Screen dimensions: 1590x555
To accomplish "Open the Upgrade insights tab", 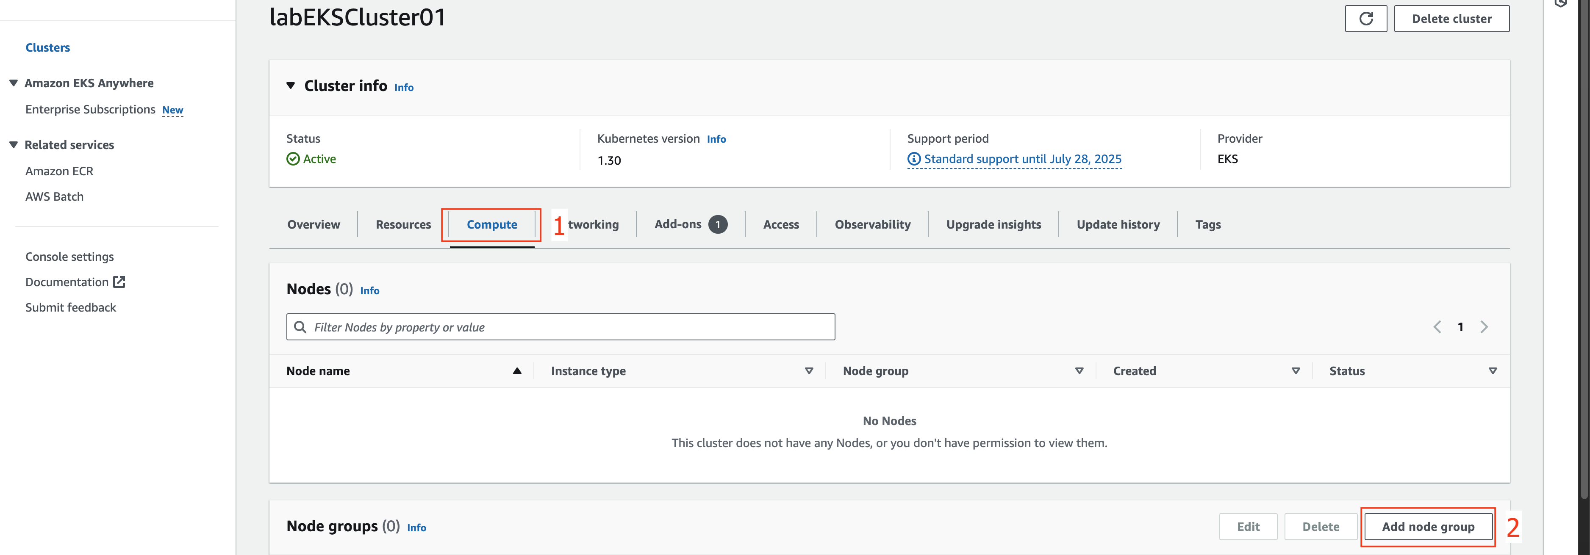I will point(993,224).
